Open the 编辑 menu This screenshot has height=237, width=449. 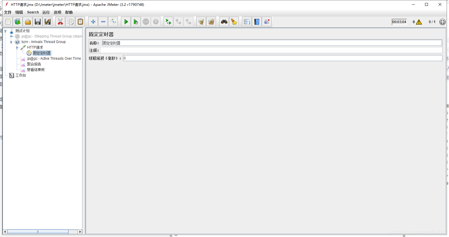click(19, 12)
